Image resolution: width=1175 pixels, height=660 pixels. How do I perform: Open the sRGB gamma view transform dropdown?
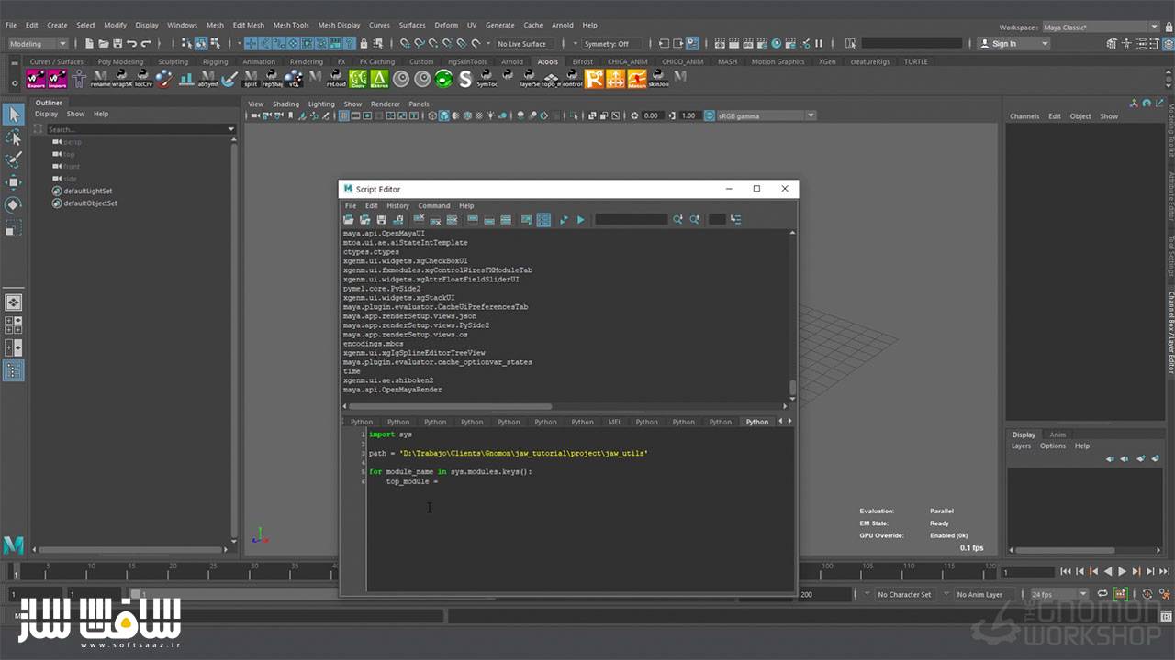(767, 115)
